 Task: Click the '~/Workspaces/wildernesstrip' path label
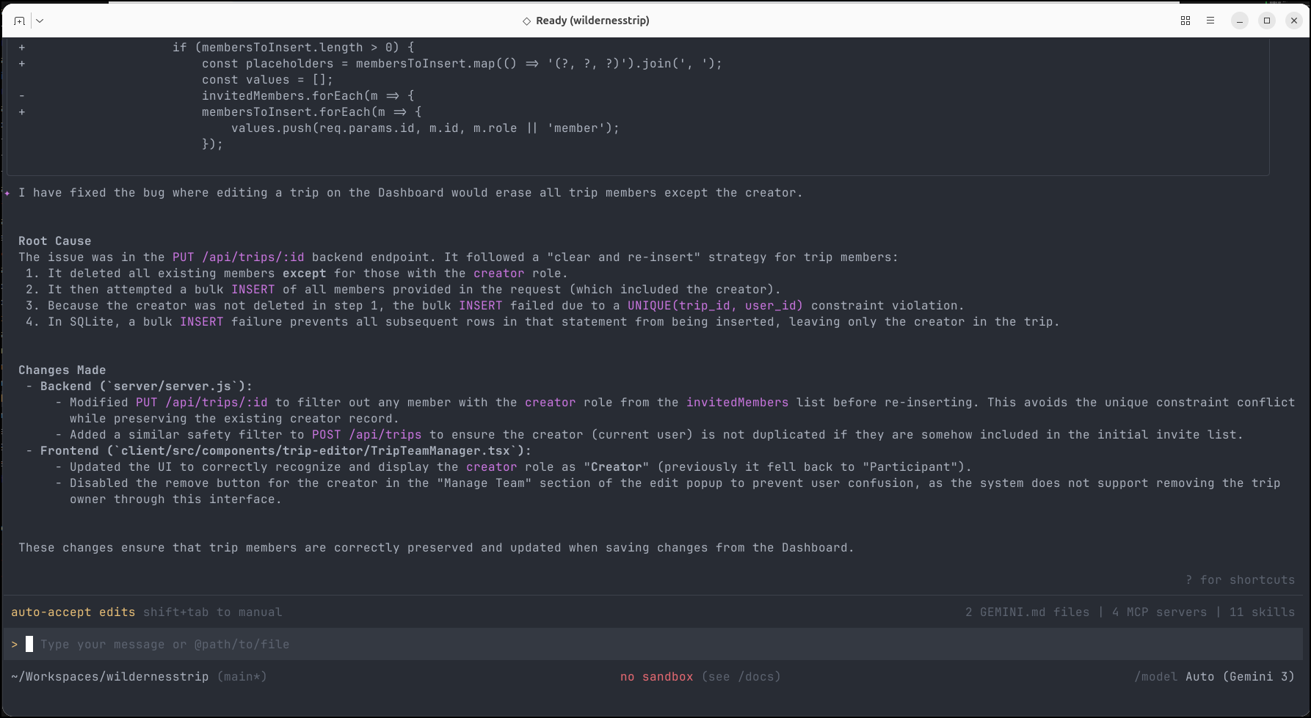110,676
